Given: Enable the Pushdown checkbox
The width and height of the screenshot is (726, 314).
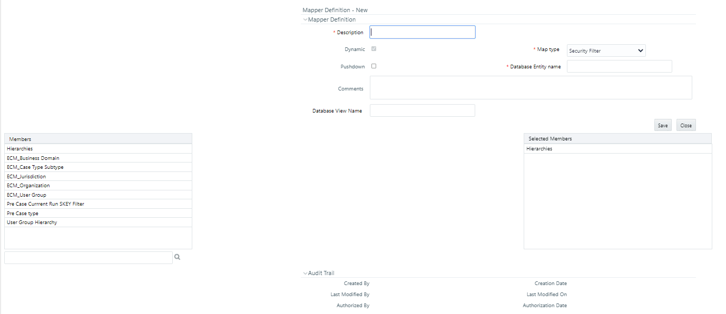Looking at the screenshot, I should click(374, 66).
